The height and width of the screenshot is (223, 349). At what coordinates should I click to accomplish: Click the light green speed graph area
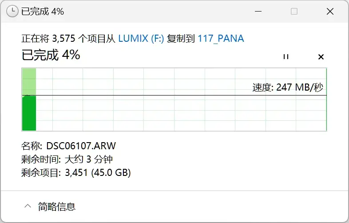[x=29, y=82]
